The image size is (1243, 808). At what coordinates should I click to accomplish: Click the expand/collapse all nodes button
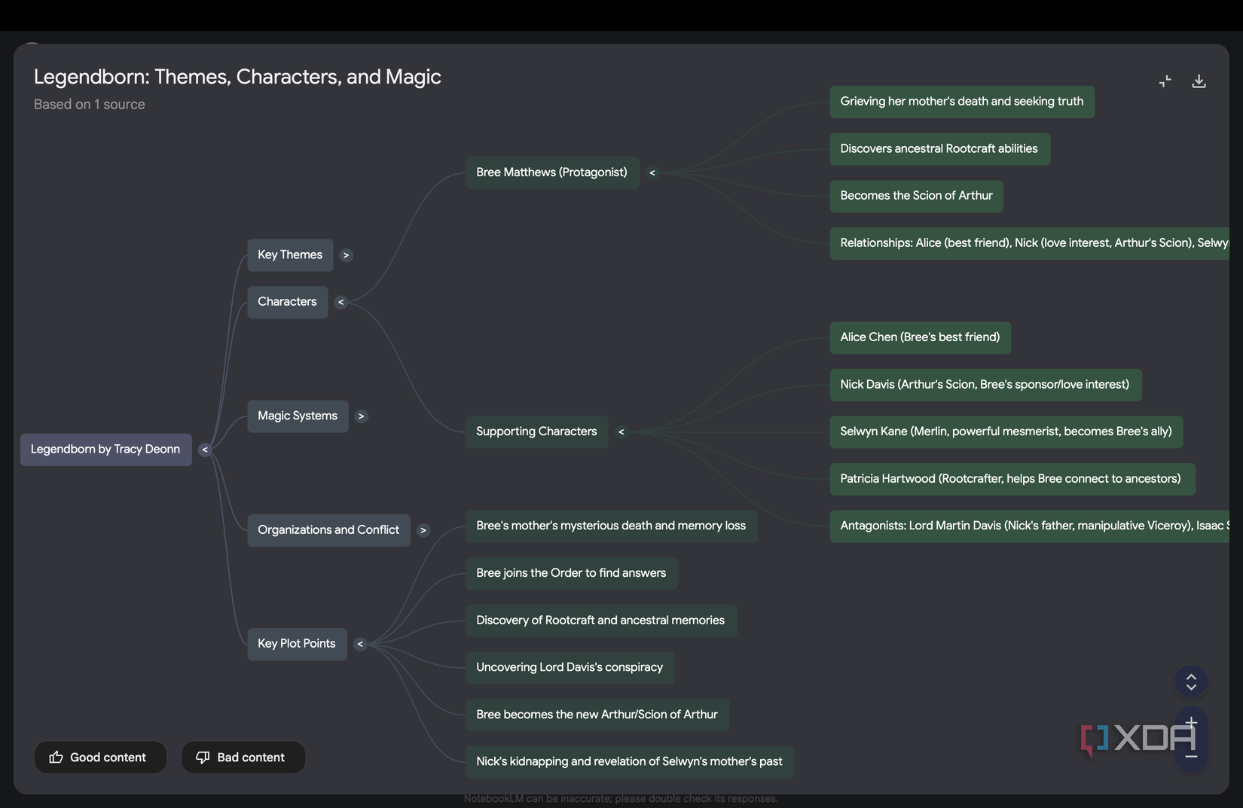click(1191, 681)
